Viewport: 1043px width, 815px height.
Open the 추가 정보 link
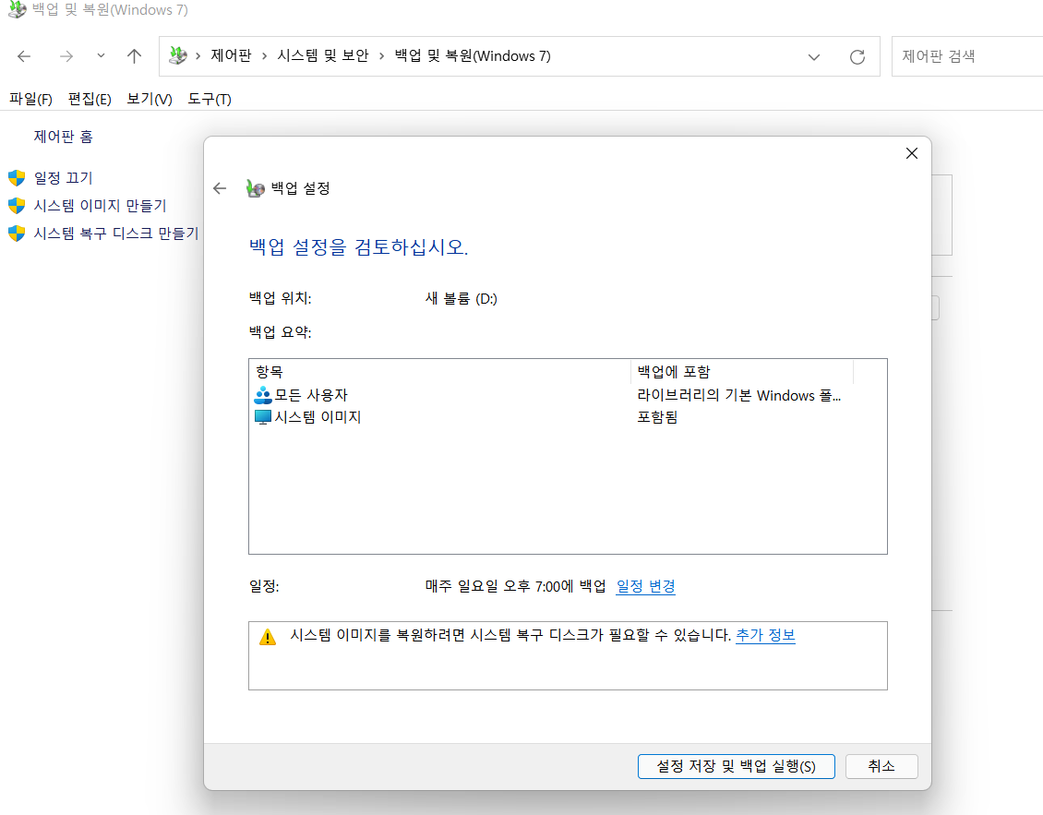[765, 634]
